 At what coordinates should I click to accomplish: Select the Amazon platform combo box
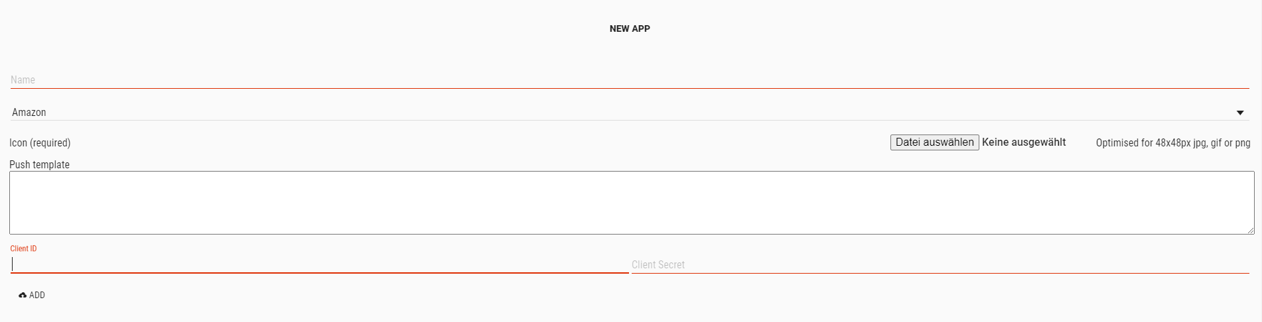click(630, 113)
